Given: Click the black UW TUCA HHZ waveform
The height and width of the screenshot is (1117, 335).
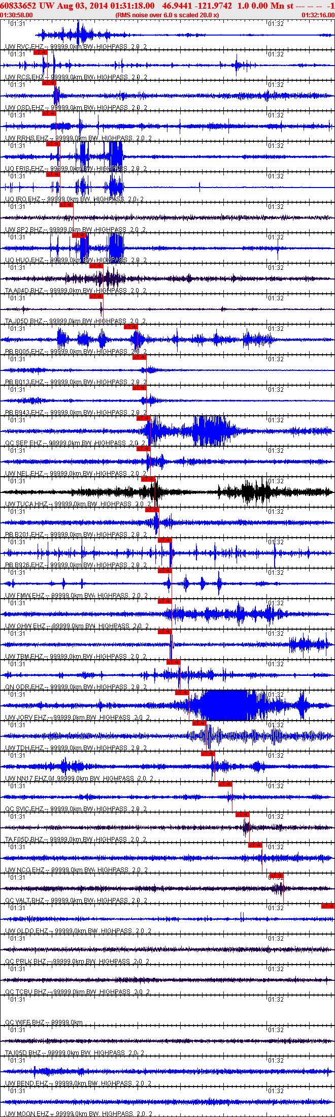Looking at the screenshot, I should tap(167, 492).
